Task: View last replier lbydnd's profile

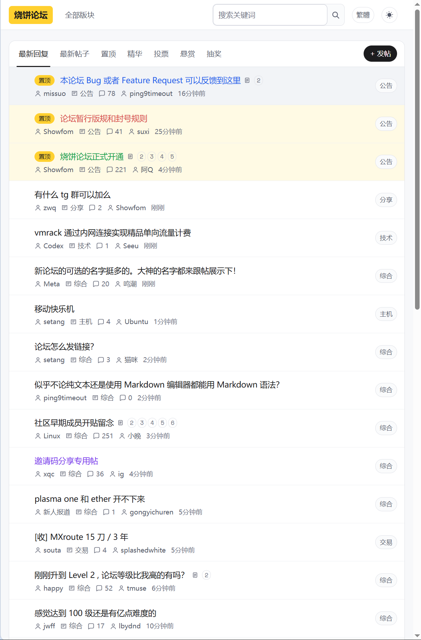Action: (x=130, y=626)
